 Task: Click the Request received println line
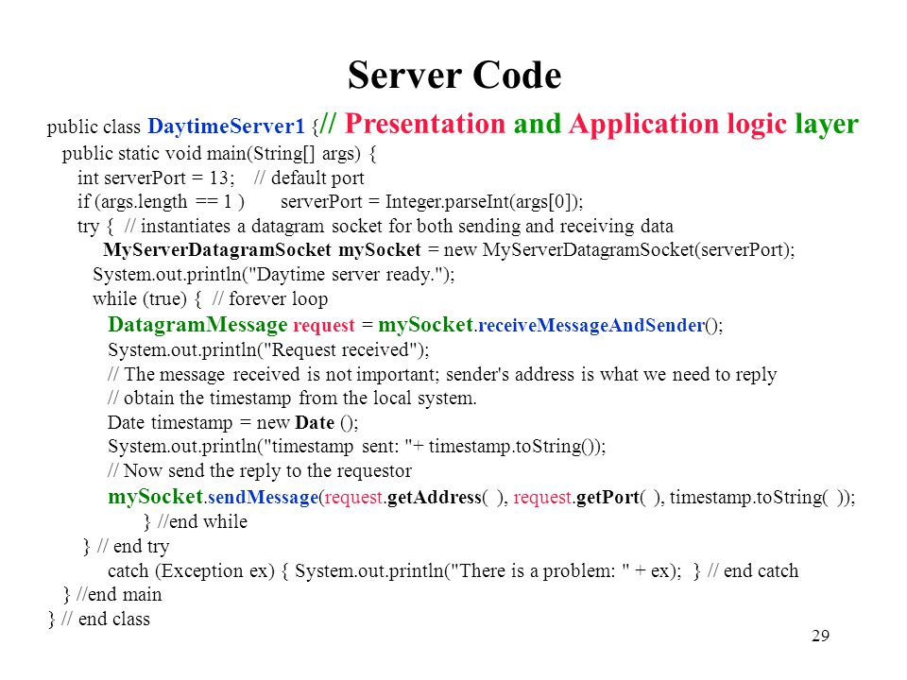pyautogui.click(x=268, y=349)
